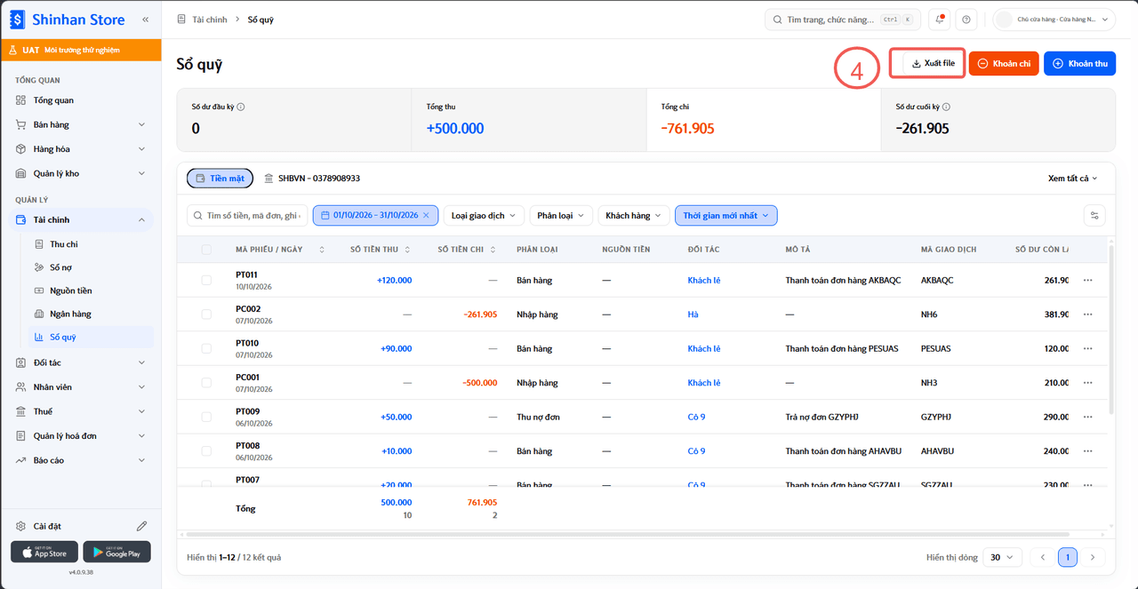Click the info icon beside Số dư đầu kỳ
This screenshot has height=589, width=1138.
point(241,107)
